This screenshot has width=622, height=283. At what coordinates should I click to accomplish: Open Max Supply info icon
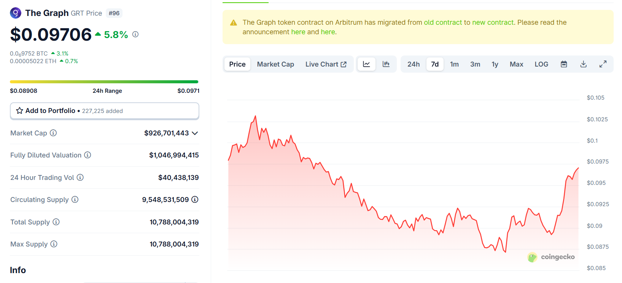coord(54,244)
